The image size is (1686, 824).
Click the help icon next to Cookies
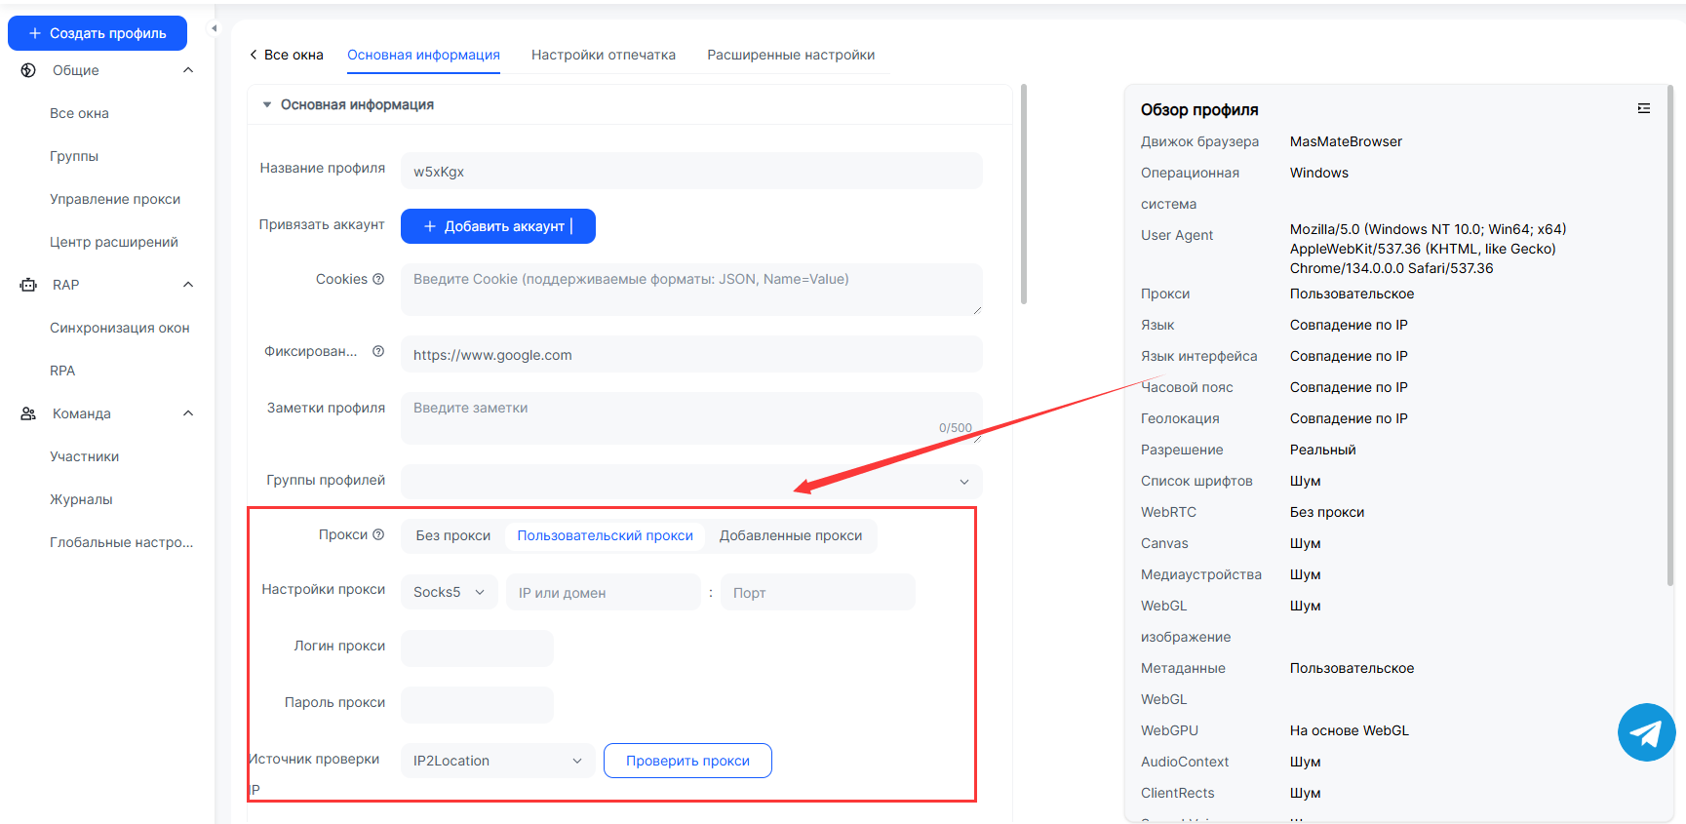point(378,279)
